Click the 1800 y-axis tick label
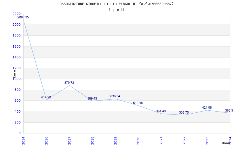Screen dimensions: 233x146 click(17, 35)
